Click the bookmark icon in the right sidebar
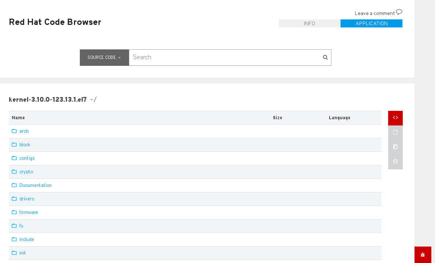This screenshot has height=263, width=435. (395, 146)
